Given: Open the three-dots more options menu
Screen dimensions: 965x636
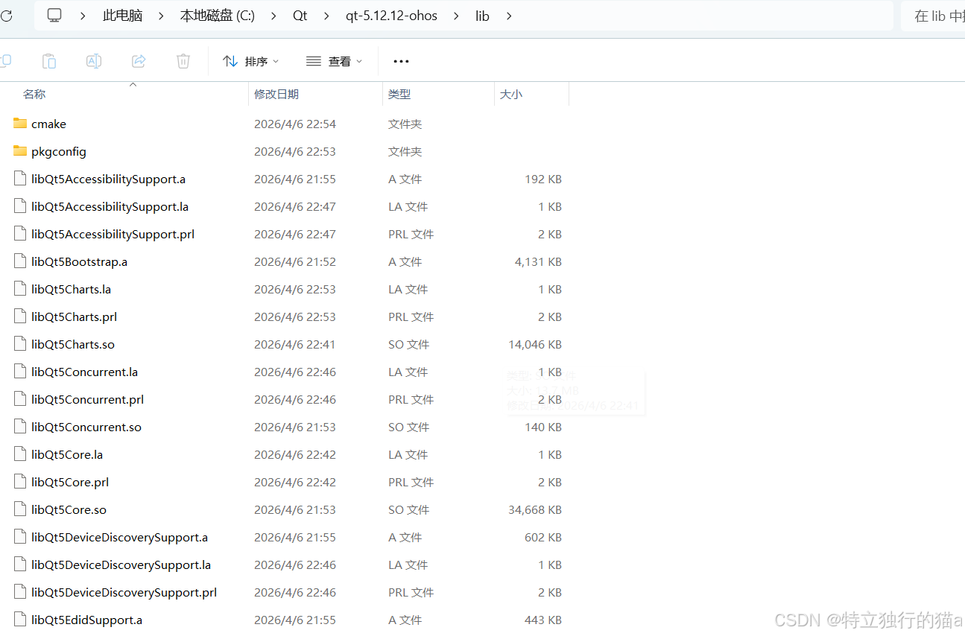Looking at the screenshot, I should pos(401,61).
